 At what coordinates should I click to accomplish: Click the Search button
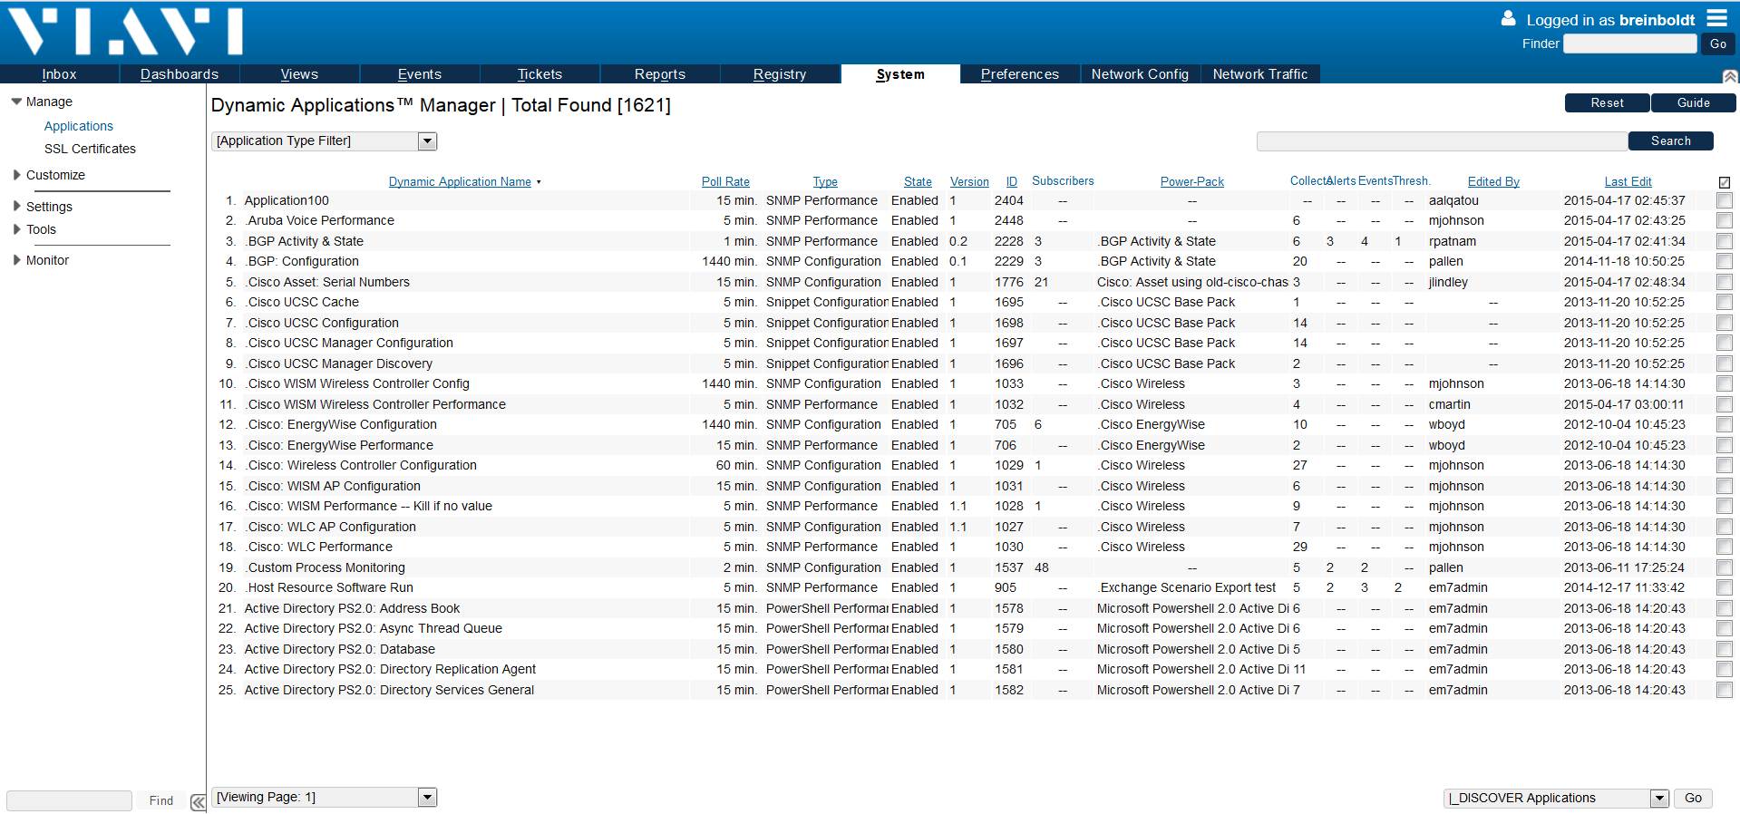[1671, 141]
